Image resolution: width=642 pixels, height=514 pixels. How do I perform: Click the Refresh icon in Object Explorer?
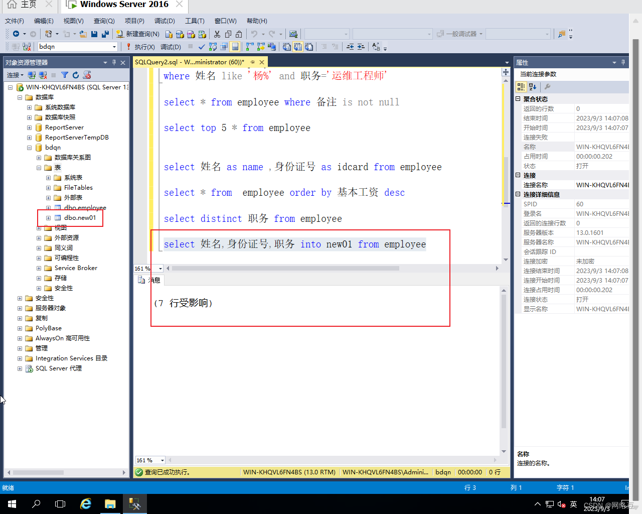pyautogui.click(x=76, y=75)
